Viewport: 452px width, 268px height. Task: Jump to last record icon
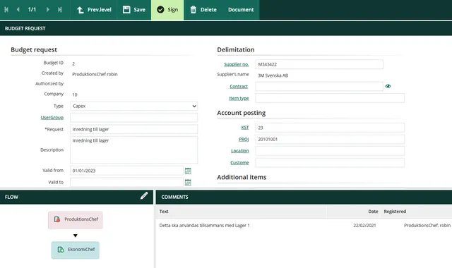pos(59,9)
